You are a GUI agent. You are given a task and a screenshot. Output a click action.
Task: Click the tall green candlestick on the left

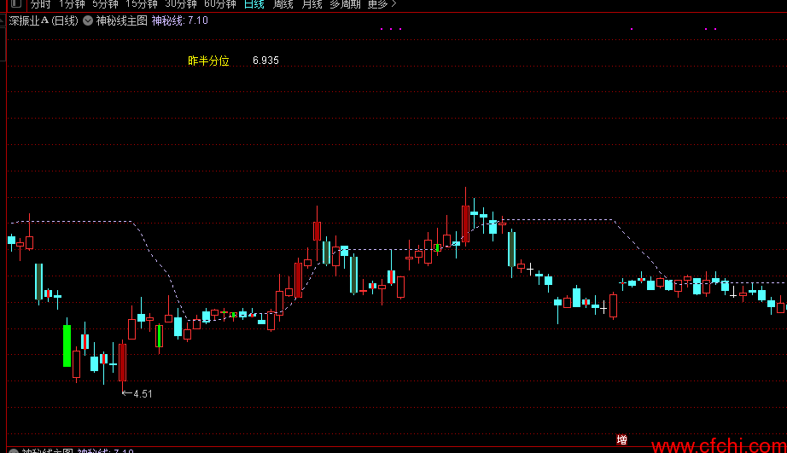(67, 346)
